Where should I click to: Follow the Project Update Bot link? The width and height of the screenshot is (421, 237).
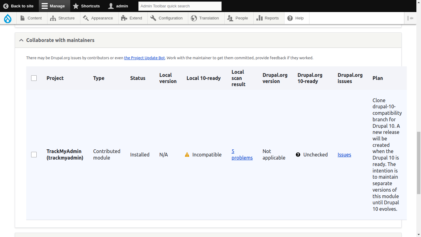click(144, 58)
